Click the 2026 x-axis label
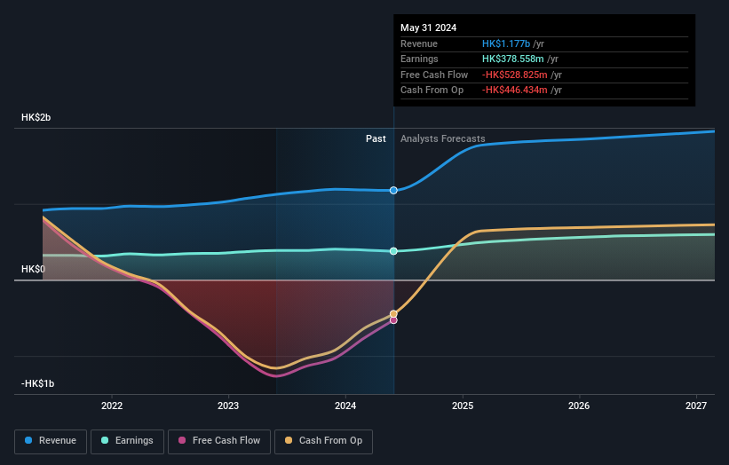Screen dimensions: 729x465 tap(579, 406)
